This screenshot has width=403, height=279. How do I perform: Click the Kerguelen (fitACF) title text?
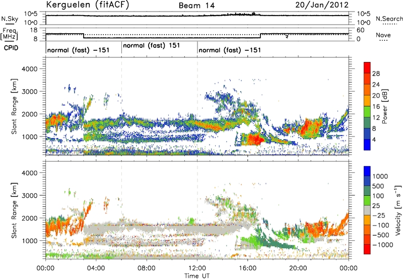87,5
